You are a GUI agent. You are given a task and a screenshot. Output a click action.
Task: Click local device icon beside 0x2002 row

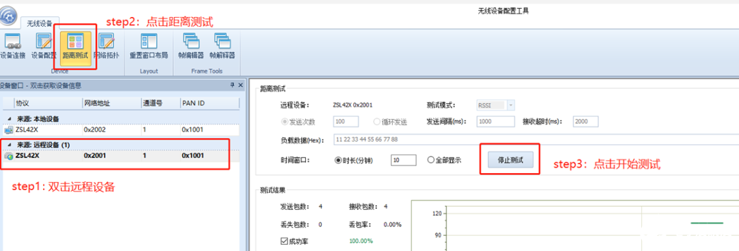[x=8, y=129]
